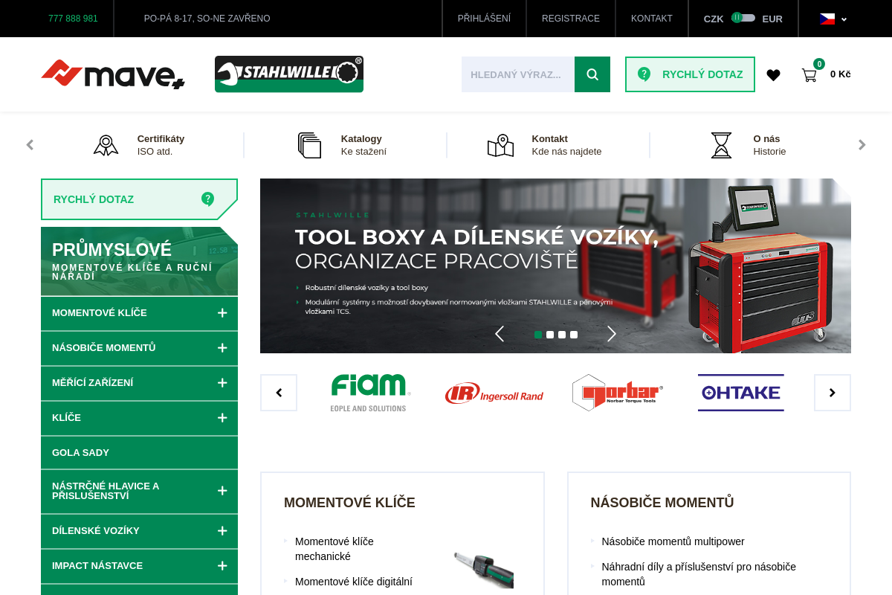Toggle currency switch between CZK and EUR
Image resolution: width=892 pixels, height=595 pixels.
(743, 18)
